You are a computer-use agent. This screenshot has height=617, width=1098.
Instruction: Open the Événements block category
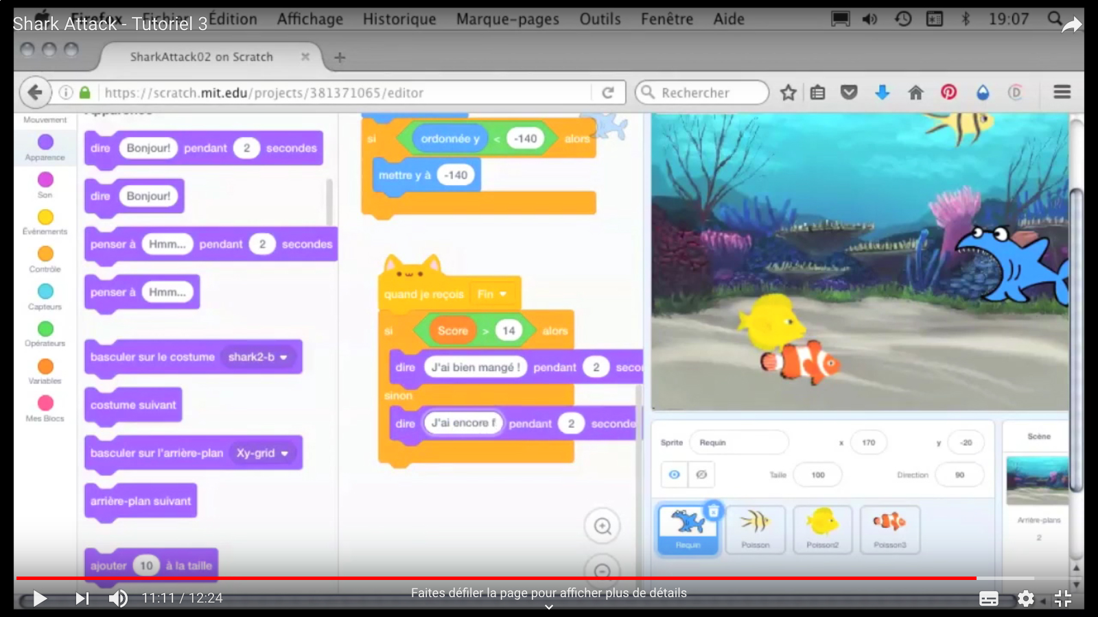click(x=45, y=222)
